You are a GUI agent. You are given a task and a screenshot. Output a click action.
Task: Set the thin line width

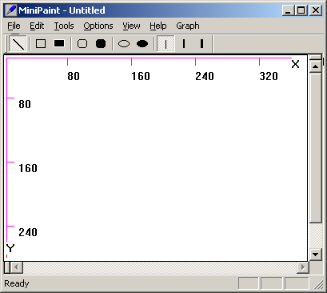[165, 44]
